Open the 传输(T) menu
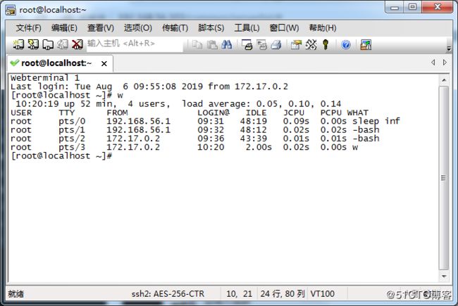Image resolution: width=458 pixels, height=306 pixels. 175,28
